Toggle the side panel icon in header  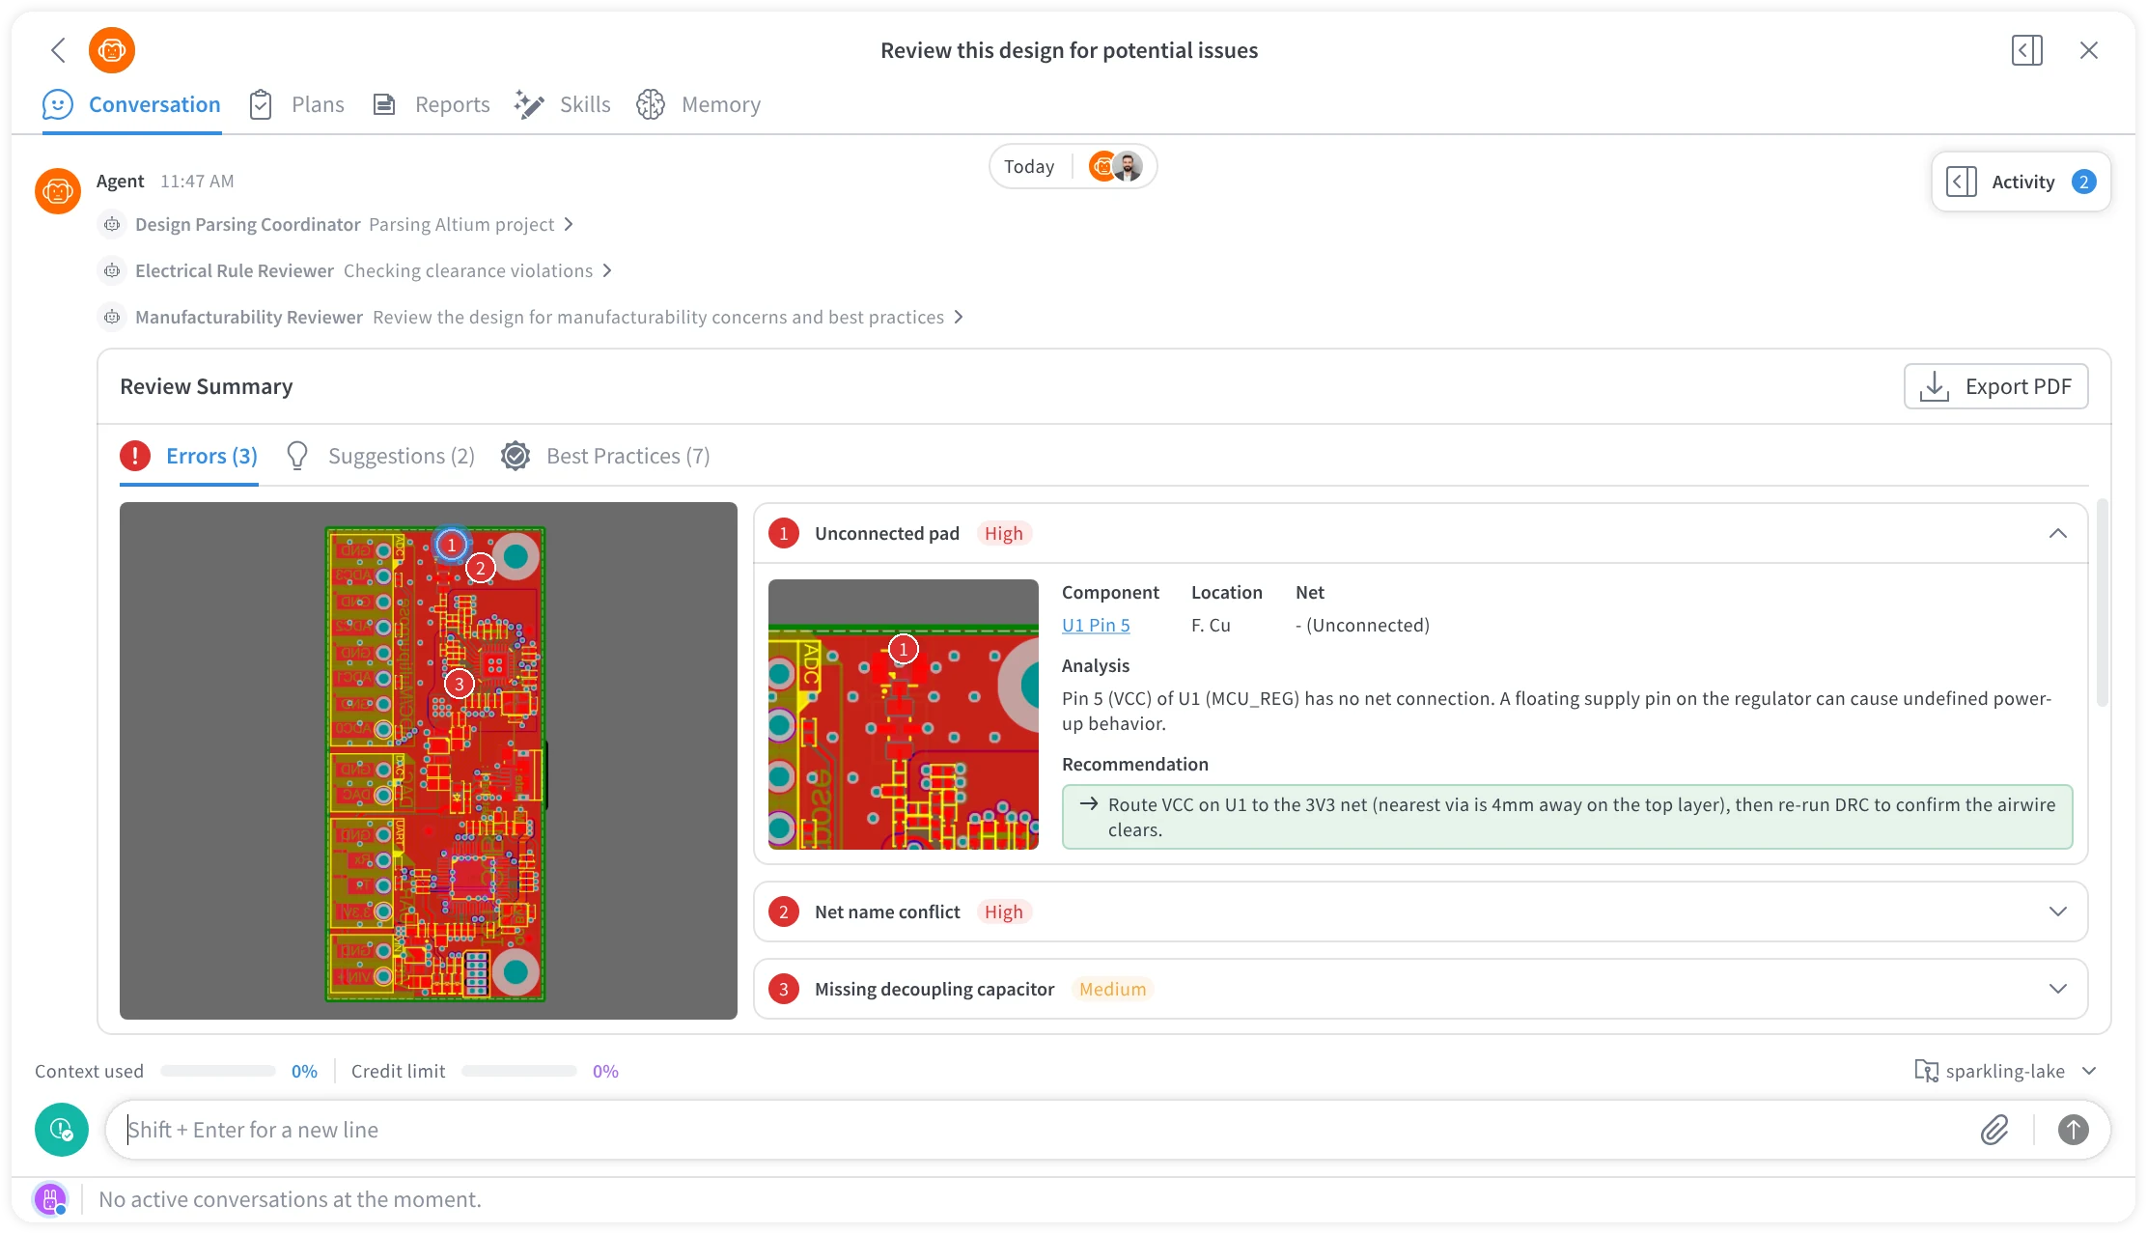[2026, 50]
